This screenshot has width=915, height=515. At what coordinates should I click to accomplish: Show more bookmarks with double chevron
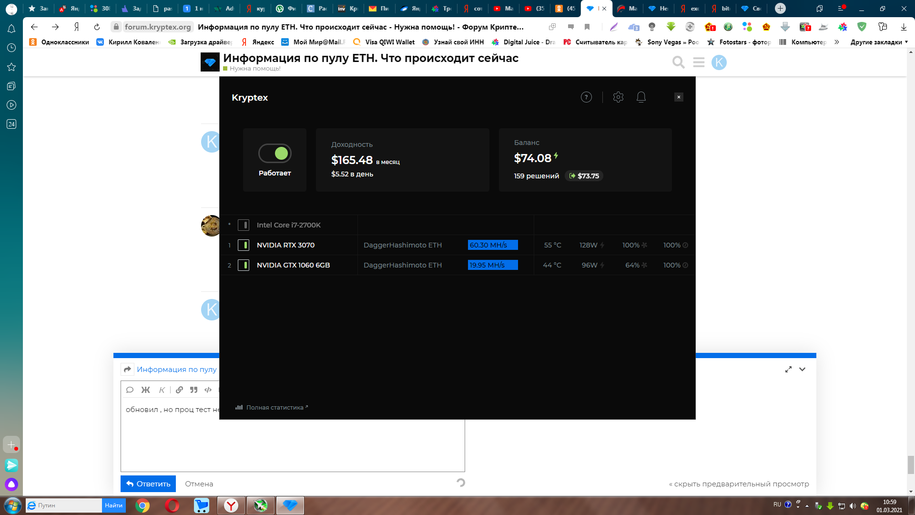(x=837, y=42)
